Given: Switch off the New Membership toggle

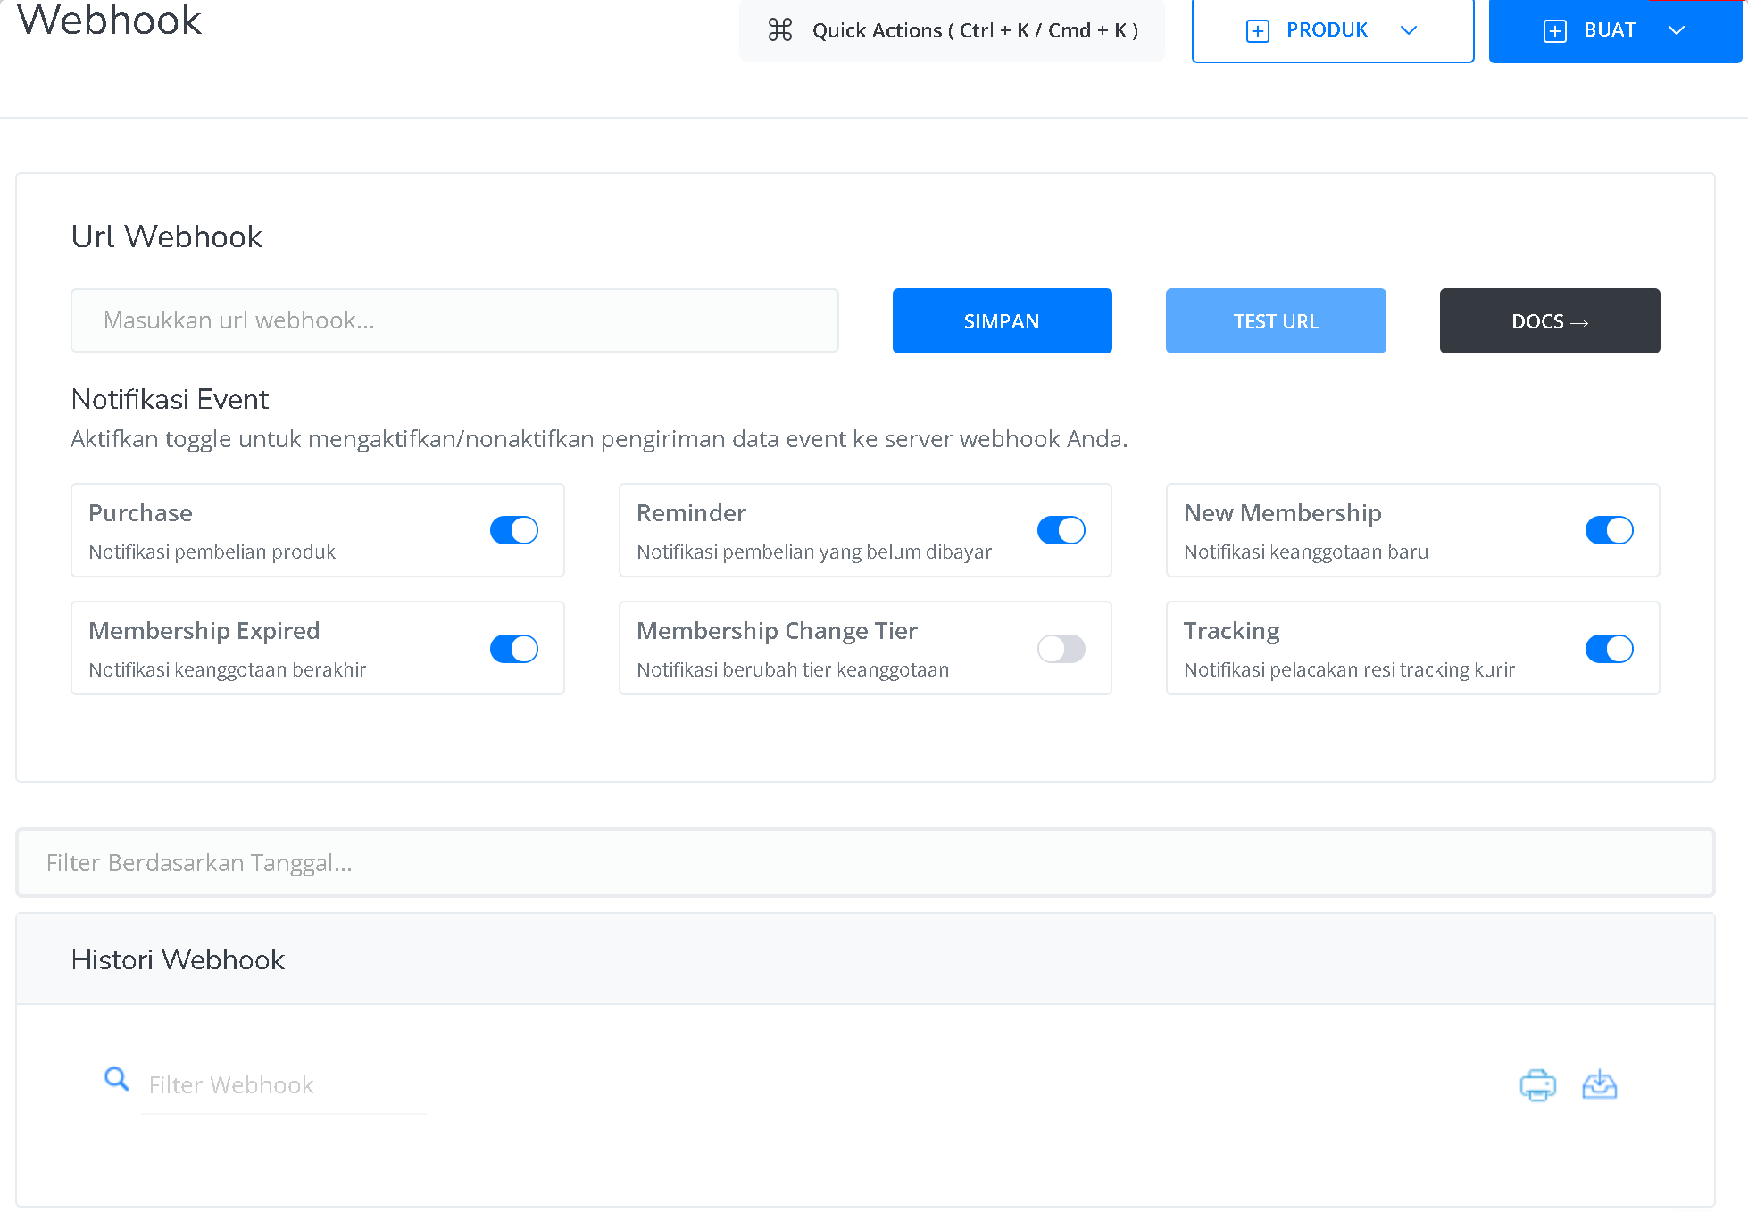Looking at the screenshot, I should click(1609, 530).
